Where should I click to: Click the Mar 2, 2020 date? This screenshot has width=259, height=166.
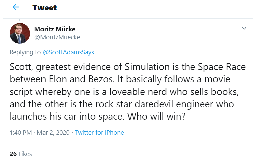click(x=53, y=133)
